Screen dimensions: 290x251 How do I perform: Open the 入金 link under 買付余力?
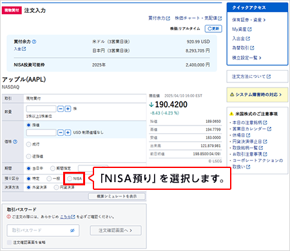[20, 49]
